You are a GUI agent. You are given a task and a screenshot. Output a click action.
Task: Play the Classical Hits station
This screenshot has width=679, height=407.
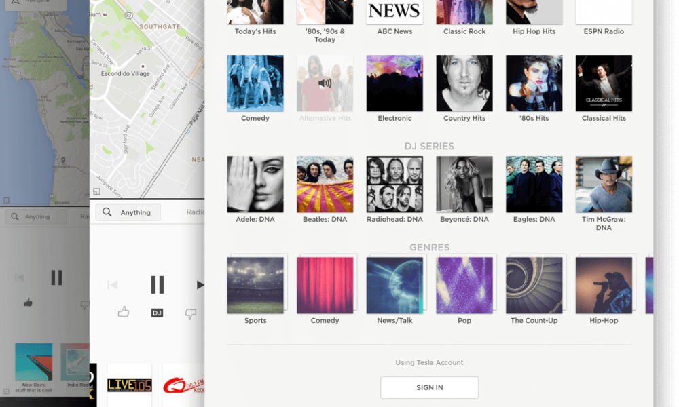click(604, 83)
